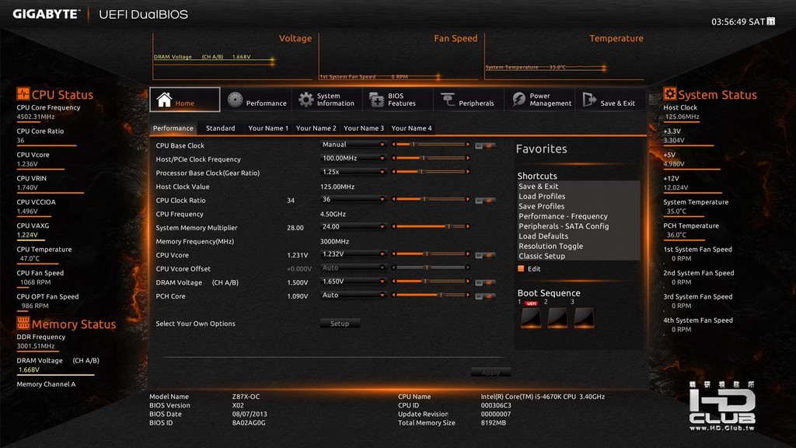Click the CPU Vcore Offset slider handle
796x448 pixels.
pyautogui.click(x=427, y=268)
